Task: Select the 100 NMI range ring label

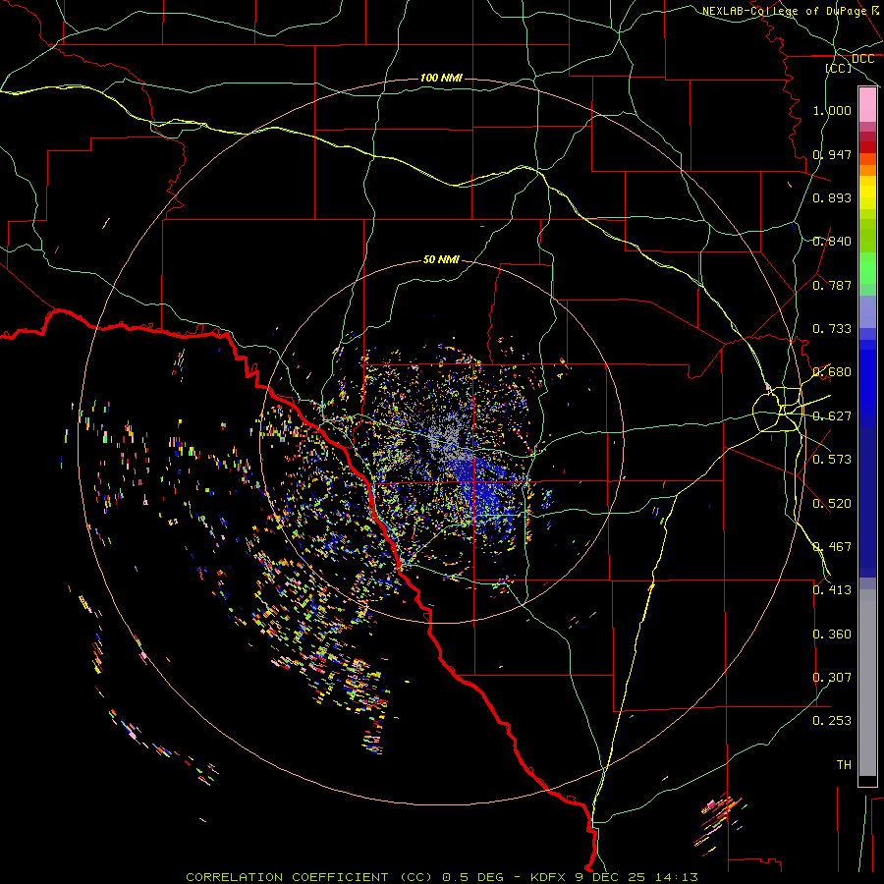Action: point(441,78)
